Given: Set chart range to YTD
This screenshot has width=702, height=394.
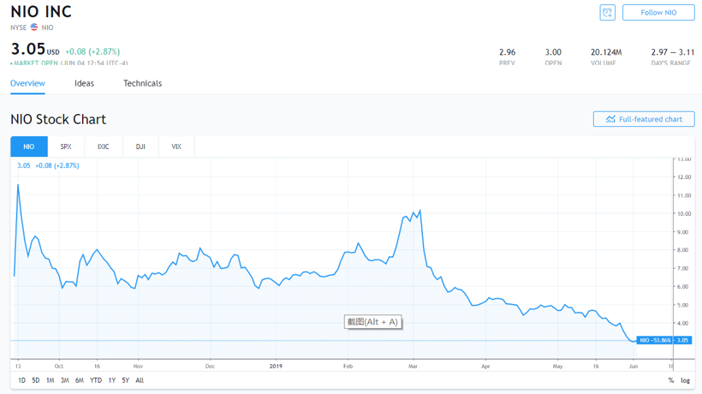Looking at the screenshot, I should pos(96,380).
